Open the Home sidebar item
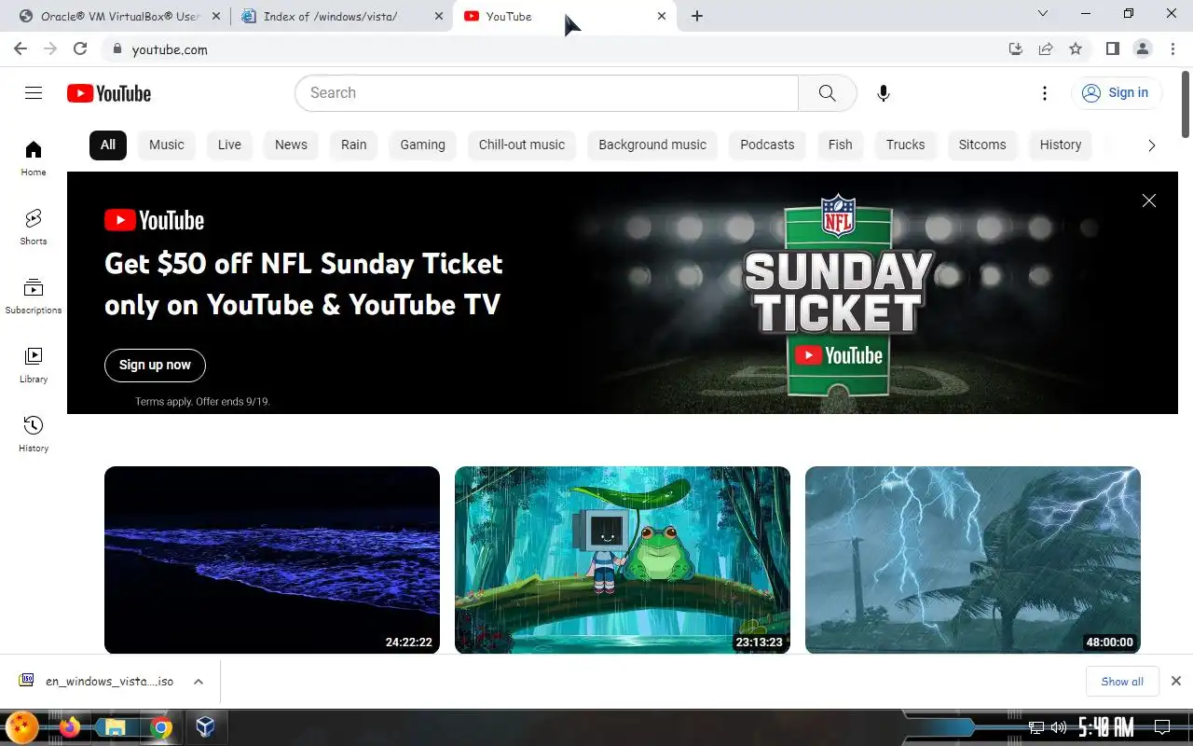This screenshot has width=1193, height=746. pos(34,158)
